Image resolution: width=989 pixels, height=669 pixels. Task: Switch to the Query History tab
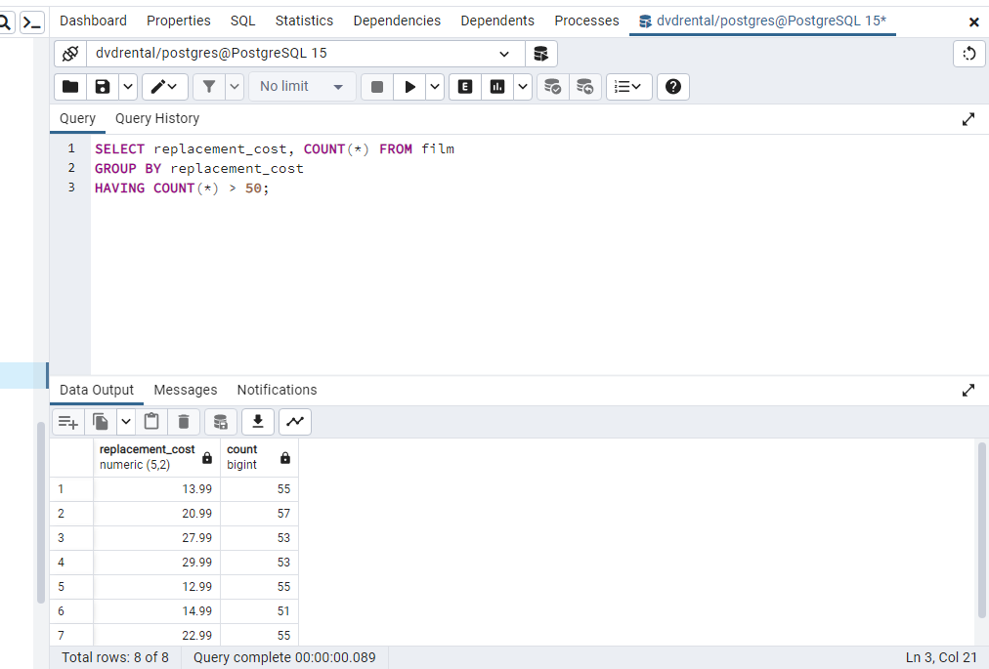pos(156,117)
